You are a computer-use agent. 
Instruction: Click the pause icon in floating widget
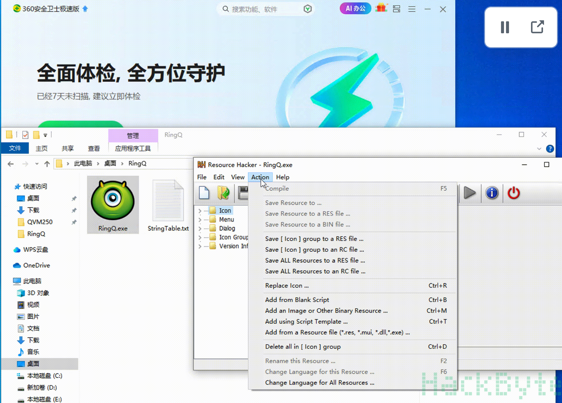point(505,27)
